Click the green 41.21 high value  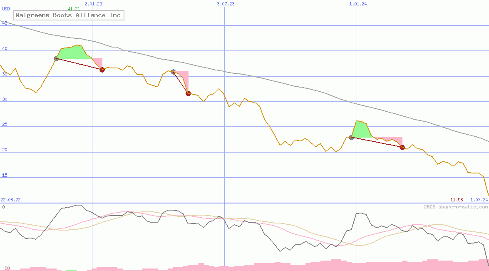74,9
